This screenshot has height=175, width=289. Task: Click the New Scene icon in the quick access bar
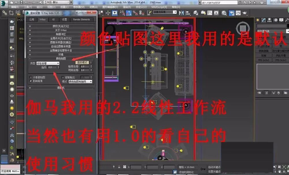12,2
